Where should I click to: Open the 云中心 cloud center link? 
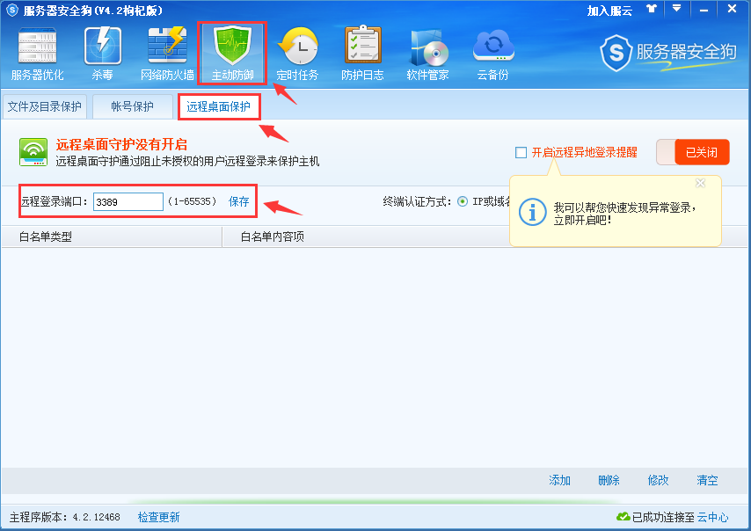(x=712, y=517)
